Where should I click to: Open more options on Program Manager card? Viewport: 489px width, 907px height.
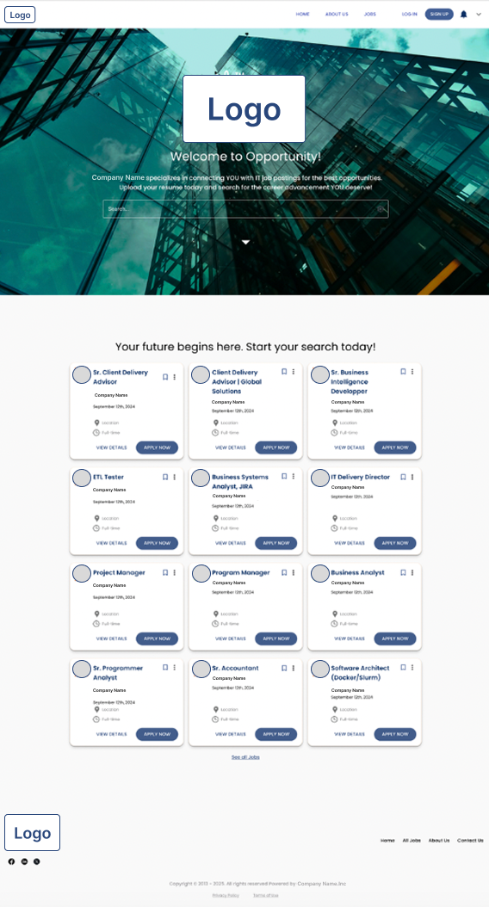pyautogui.click(x=294, y=572)
